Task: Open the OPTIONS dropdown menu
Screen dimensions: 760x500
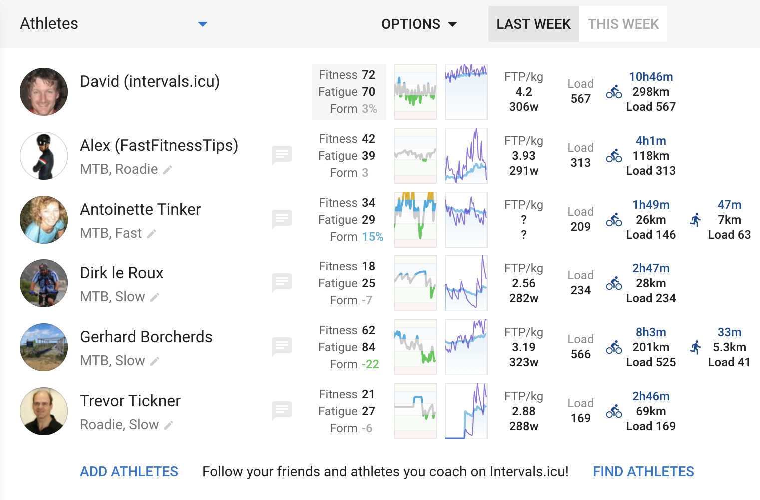Action: click(x=419, y=24)
